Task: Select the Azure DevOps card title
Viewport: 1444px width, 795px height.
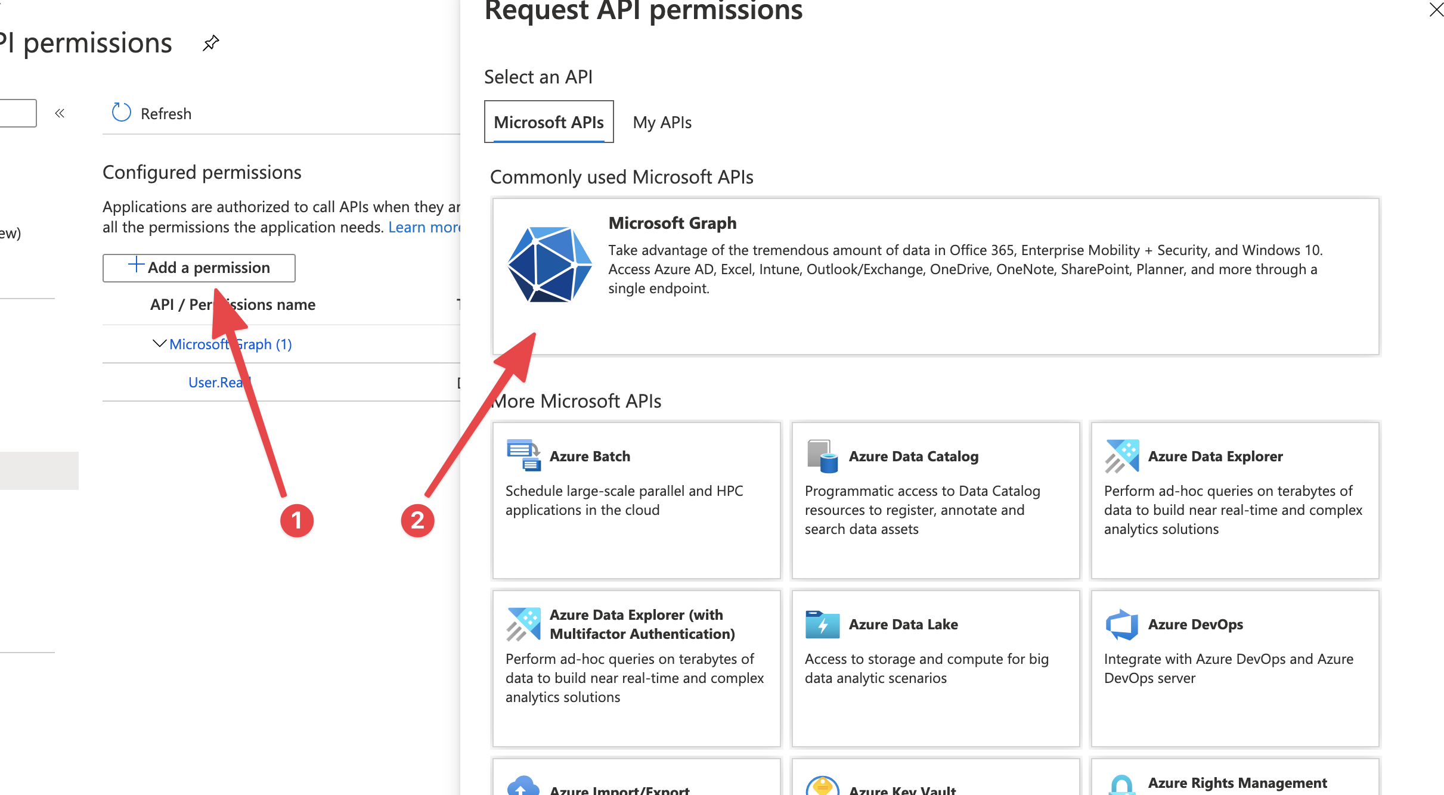Action: pos(1195,624)
